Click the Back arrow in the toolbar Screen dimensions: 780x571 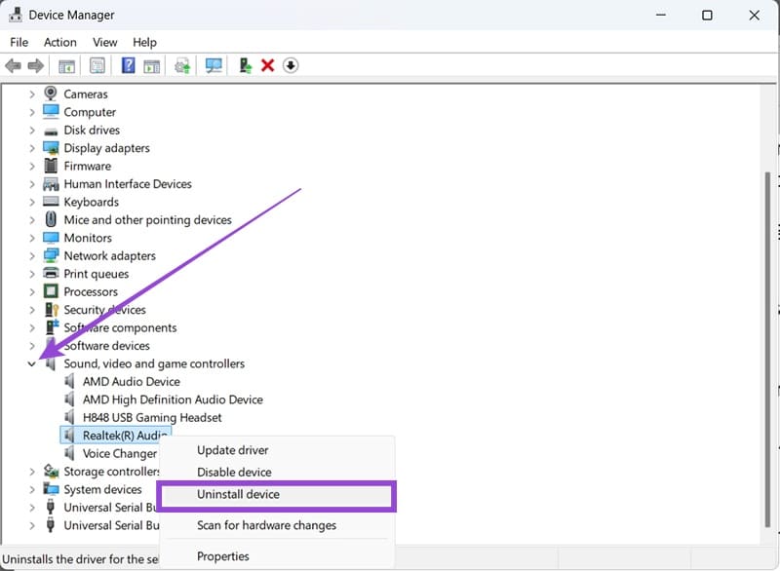pos(14,65)
